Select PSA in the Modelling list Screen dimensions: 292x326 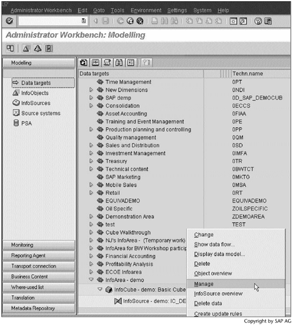[22, 123]
